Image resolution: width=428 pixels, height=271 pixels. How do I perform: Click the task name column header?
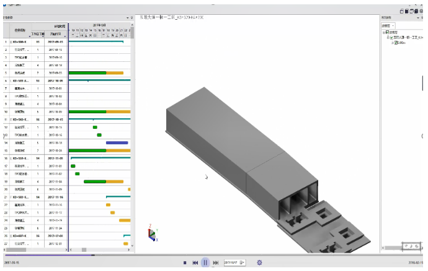pyautogui.click(x=20, y=30)
